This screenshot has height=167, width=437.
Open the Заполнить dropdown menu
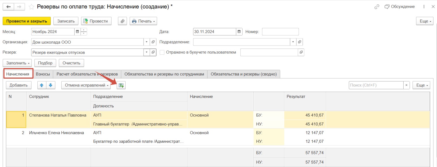[x=17, y=63]
